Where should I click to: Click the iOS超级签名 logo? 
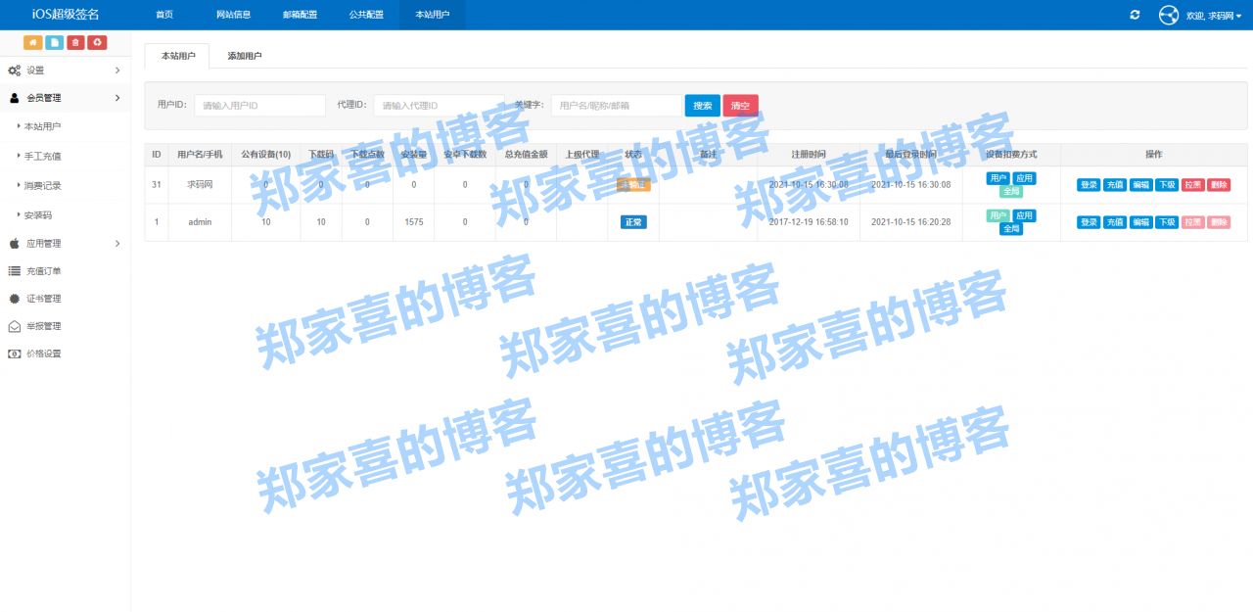(66, 15)
